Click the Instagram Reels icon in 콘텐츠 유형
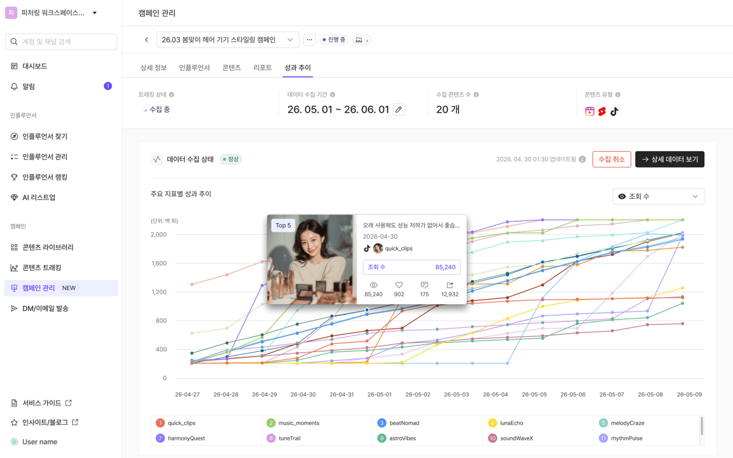733x458 pixels. pos(590,111)
